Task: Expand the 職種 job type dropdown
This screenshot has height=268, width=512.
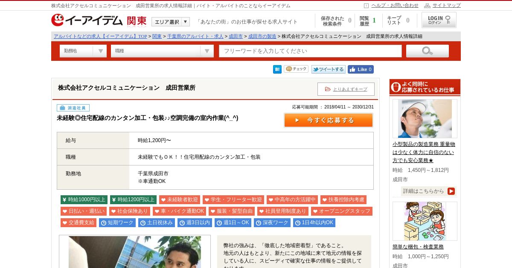Action: 162,51
